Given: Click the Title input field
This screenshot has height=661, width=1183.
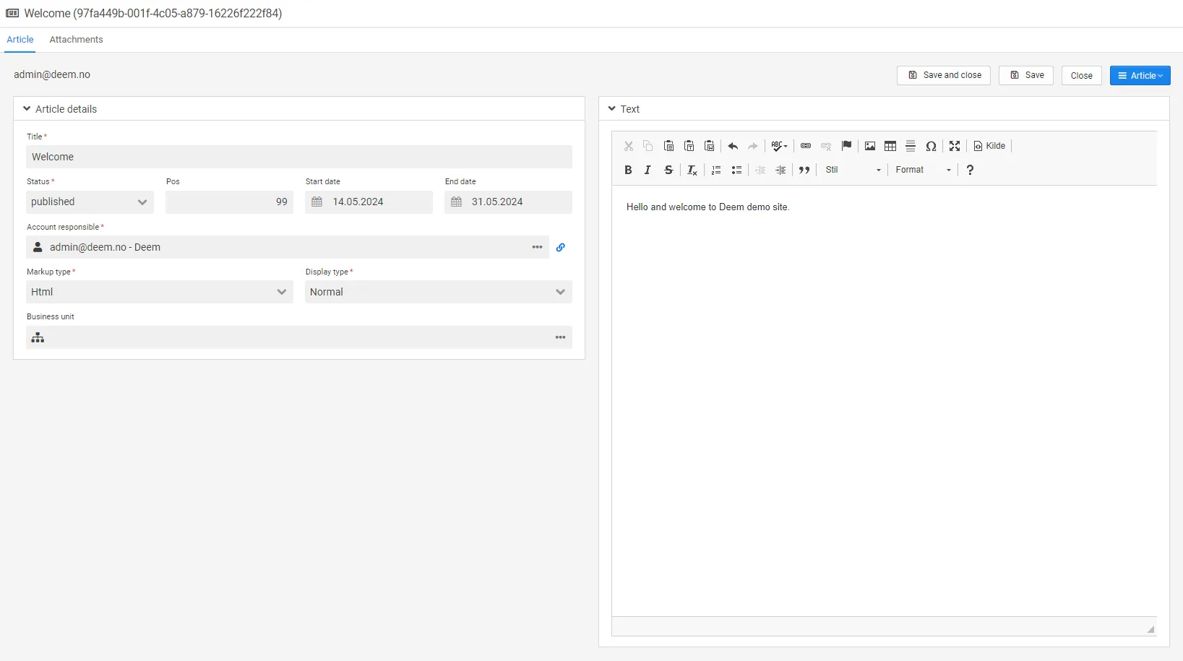Looking at the screenshot, I should pyautogui.click(x=298, y=157).
